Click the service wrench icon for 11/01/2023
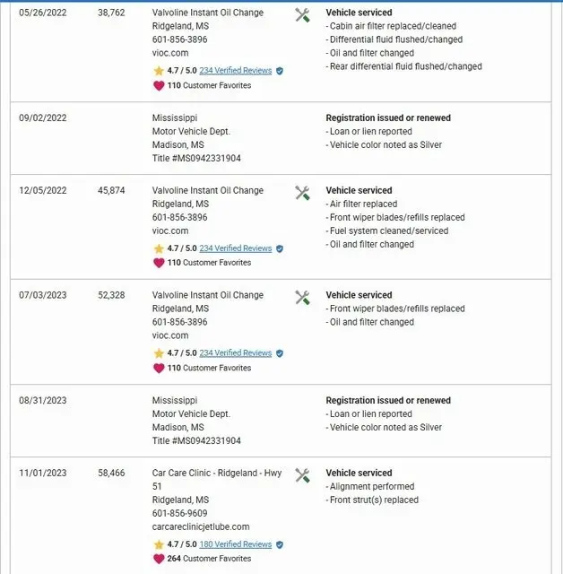 pyautogui.click(x=302, y=474)
